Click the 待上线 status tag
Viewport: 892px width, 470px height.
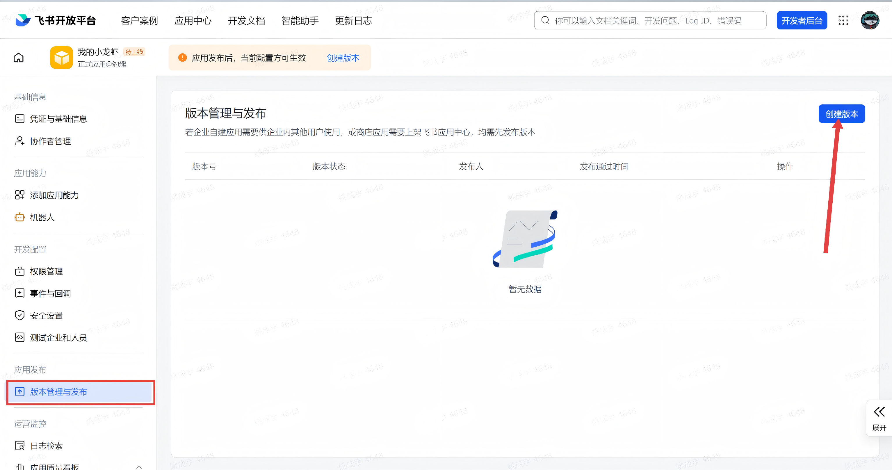point(134,52)
